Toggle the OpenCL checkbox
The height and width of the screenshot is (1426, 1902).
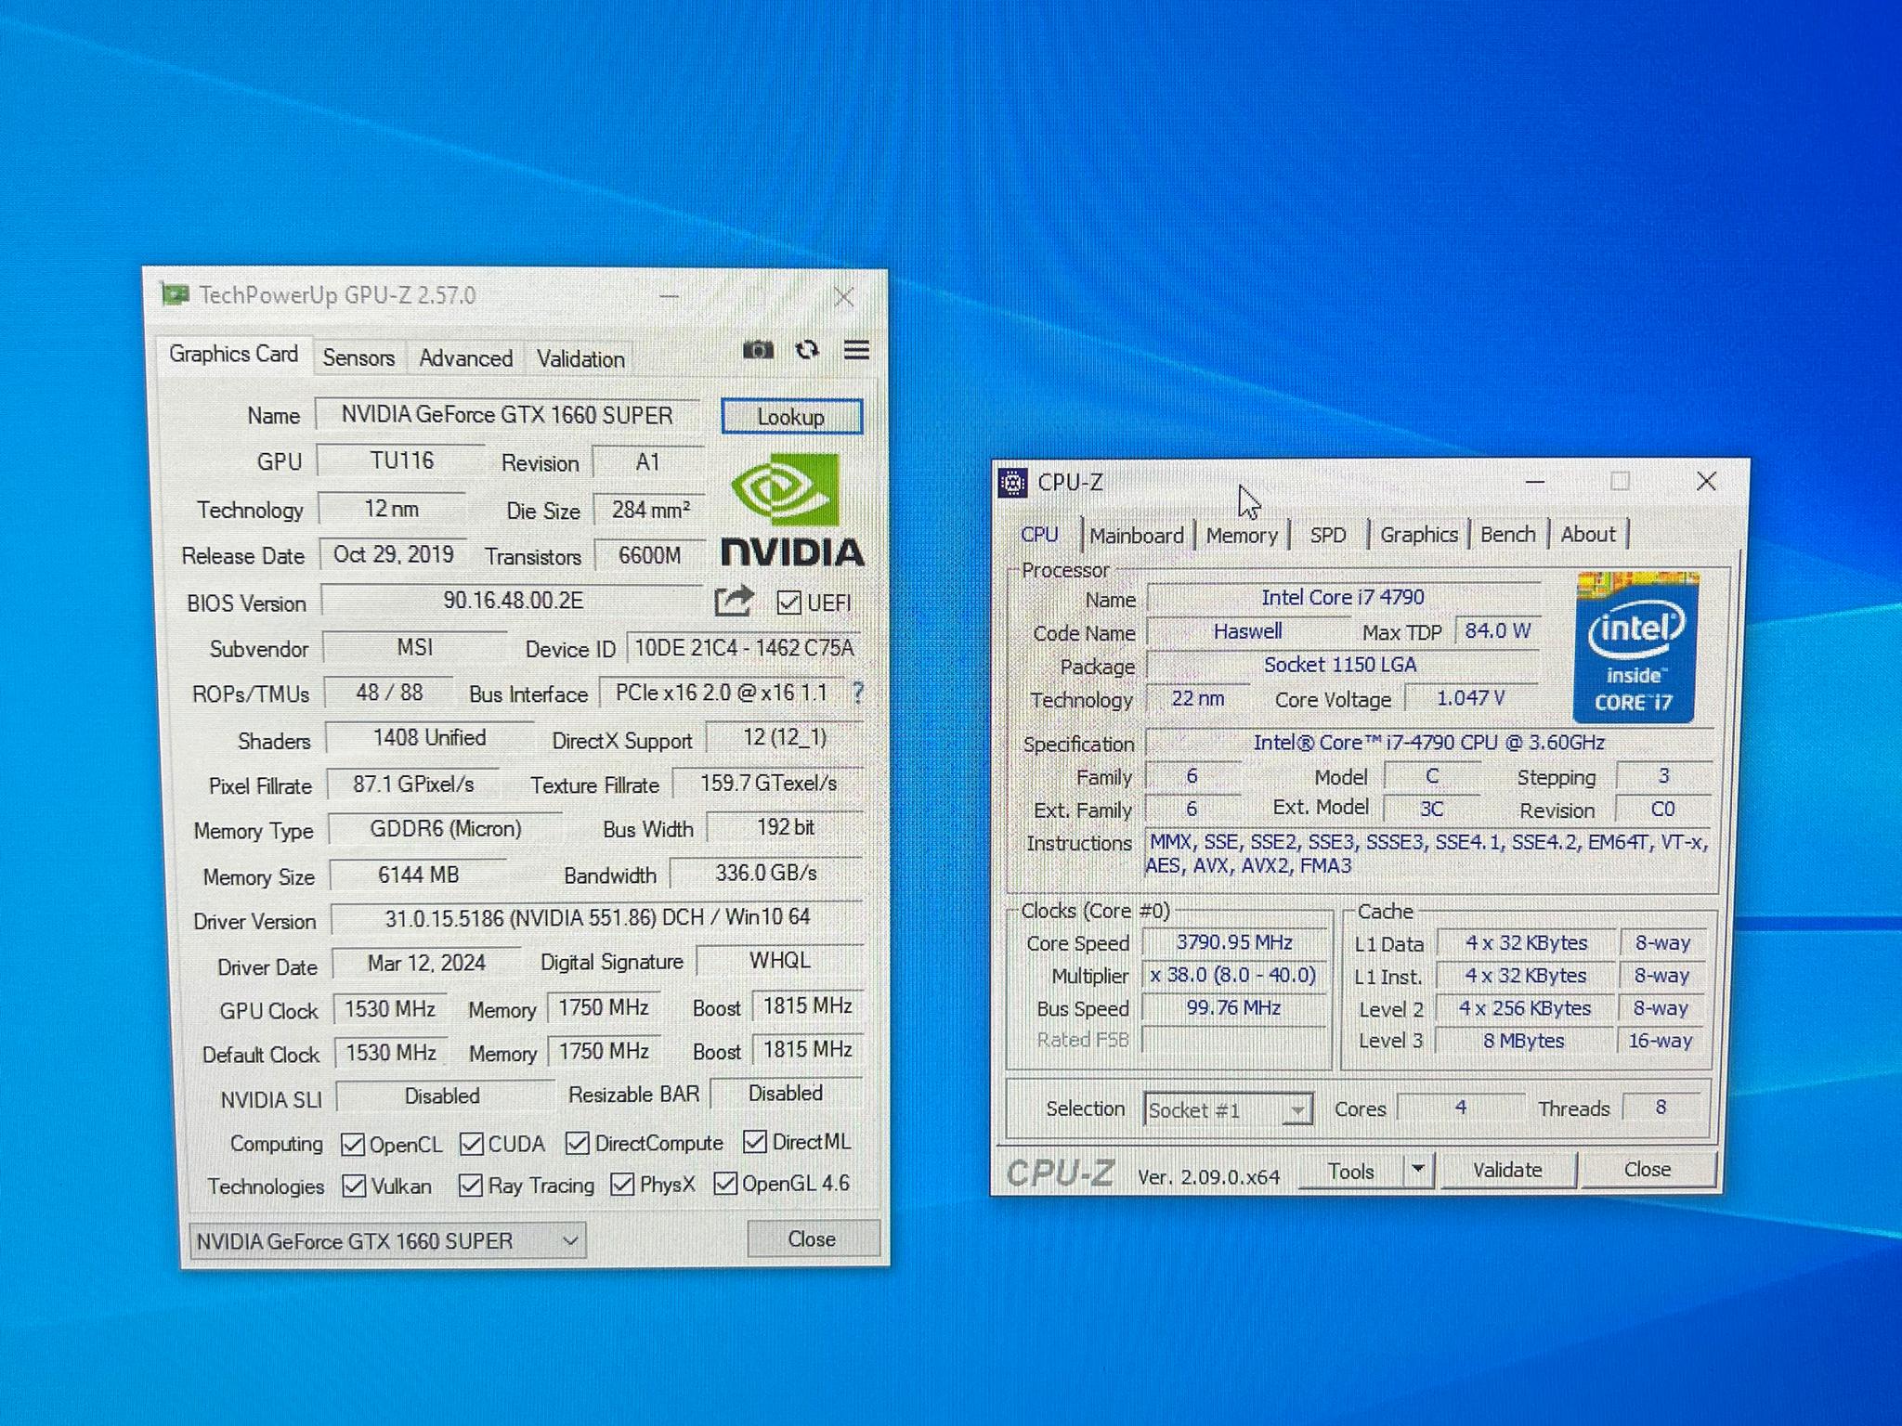pos(352,1145)
